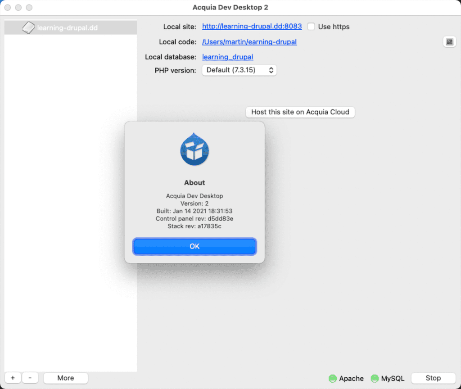Click the PHP version stepper arrows
This screenshot has width=461, height=389.
270,70
